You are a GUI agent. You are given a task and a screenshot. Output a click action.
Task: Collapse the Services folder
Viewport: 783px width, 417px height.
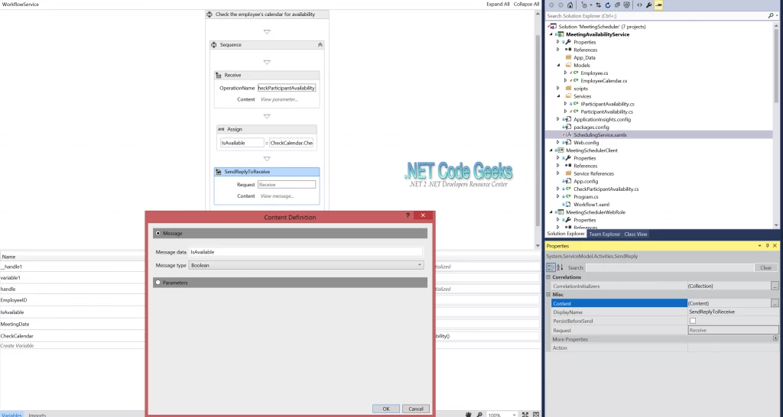[x=558, y=96]
